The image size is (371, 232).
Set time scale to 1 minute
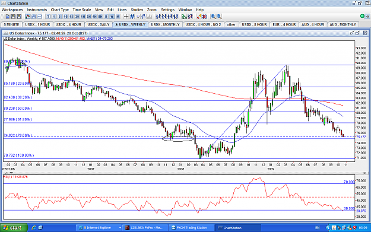pyautogui.click(x=54, y=17)
